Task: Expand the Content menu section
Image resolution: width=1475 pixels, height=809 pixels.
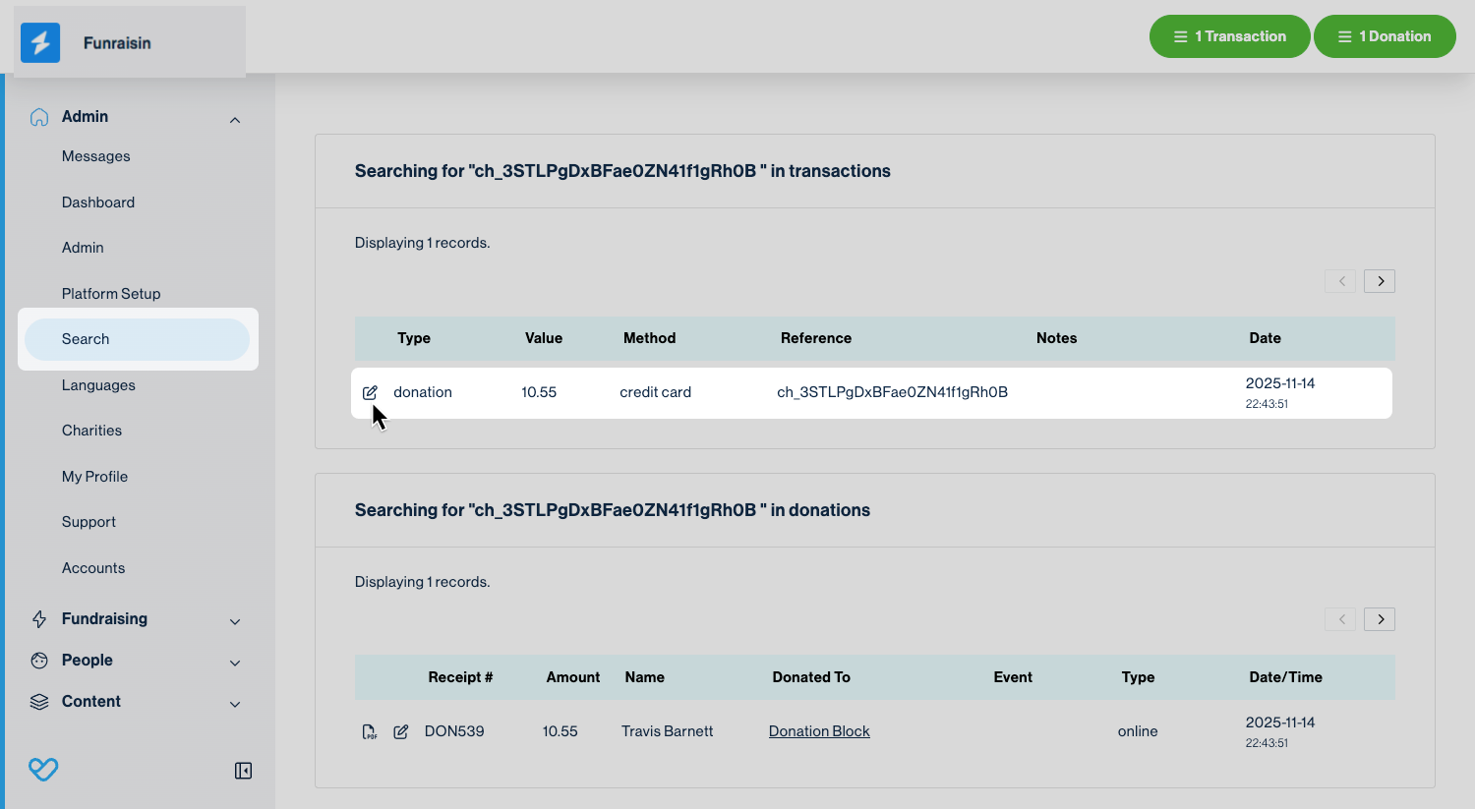Action: point(235,704)
